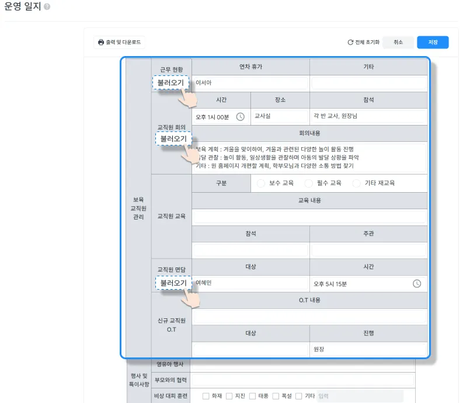
Task: Click 불러오기 under 근무 현황
Action: coord(170,82)
